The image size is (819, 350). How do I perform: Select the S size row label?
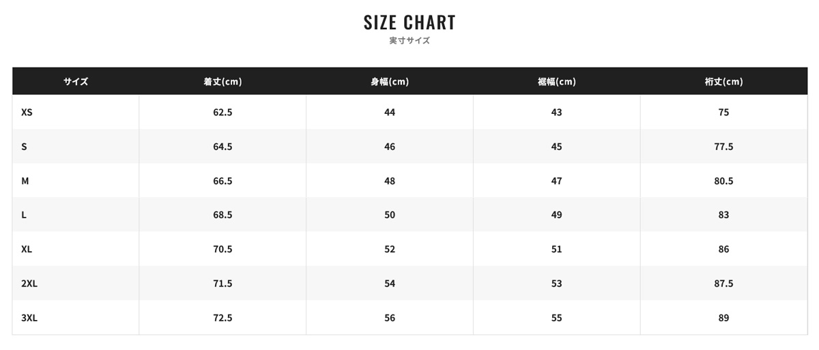pos(24,147)
